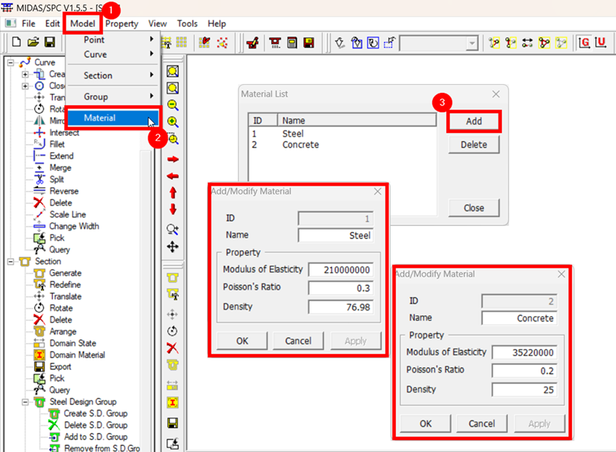This screenshot has width=616, height=452.
Task: Choose Material from the Model menu
Action: [99, 118]
